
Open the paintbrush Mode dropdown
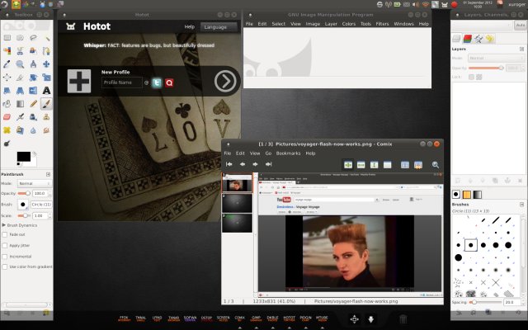pos(35,183)
